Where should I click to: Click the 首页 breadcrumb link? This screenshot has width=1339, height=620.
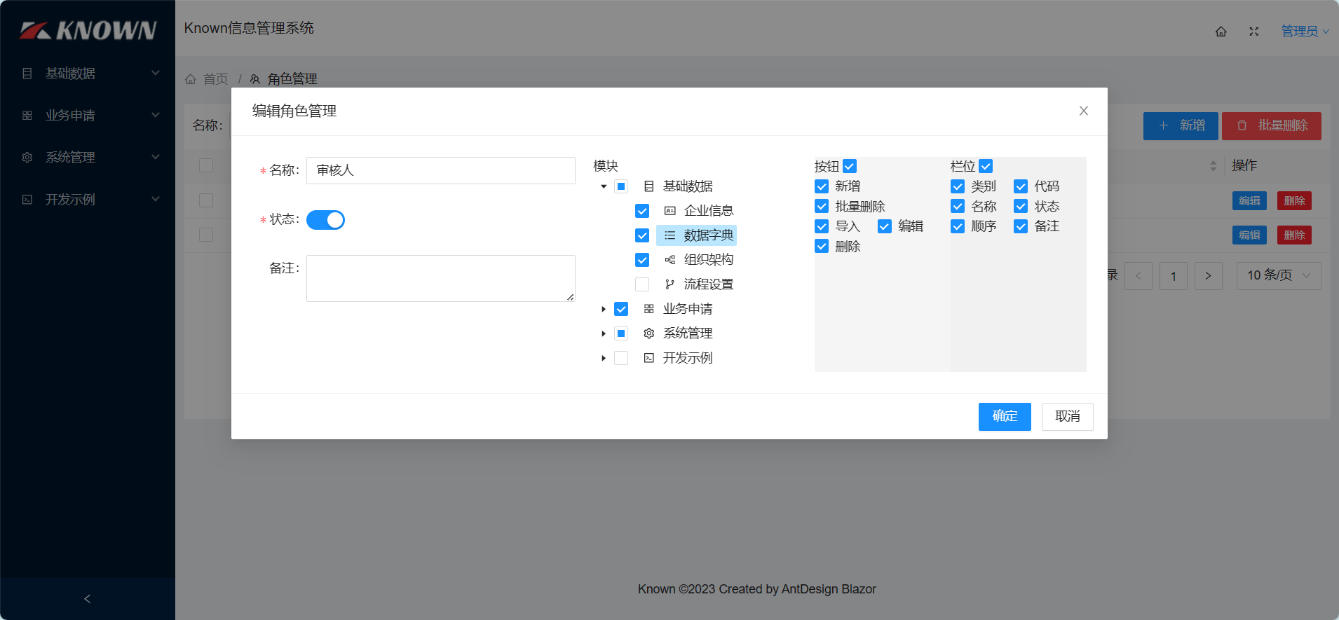click(216, 79)
